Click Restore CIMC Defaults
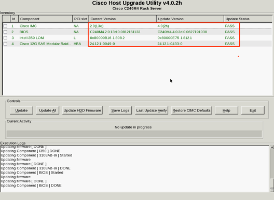The image size is (274, 200). tap(191, 110)
